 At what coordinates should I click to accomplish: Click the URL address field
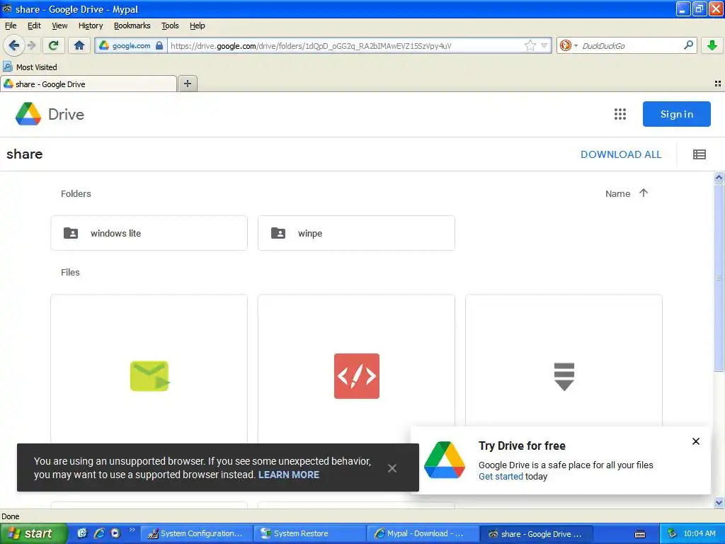click(x=345, y=45)
